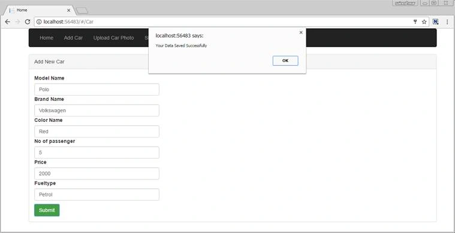455x233 pixels.
Task: Click the 'Brand Name' label
Action: coord(49,99)
